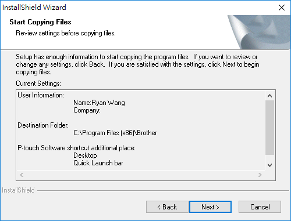Click the 'Company:' line in settings
Viewport: 291px width, 221px height.
pyautogui.click(x=87, y=110)
